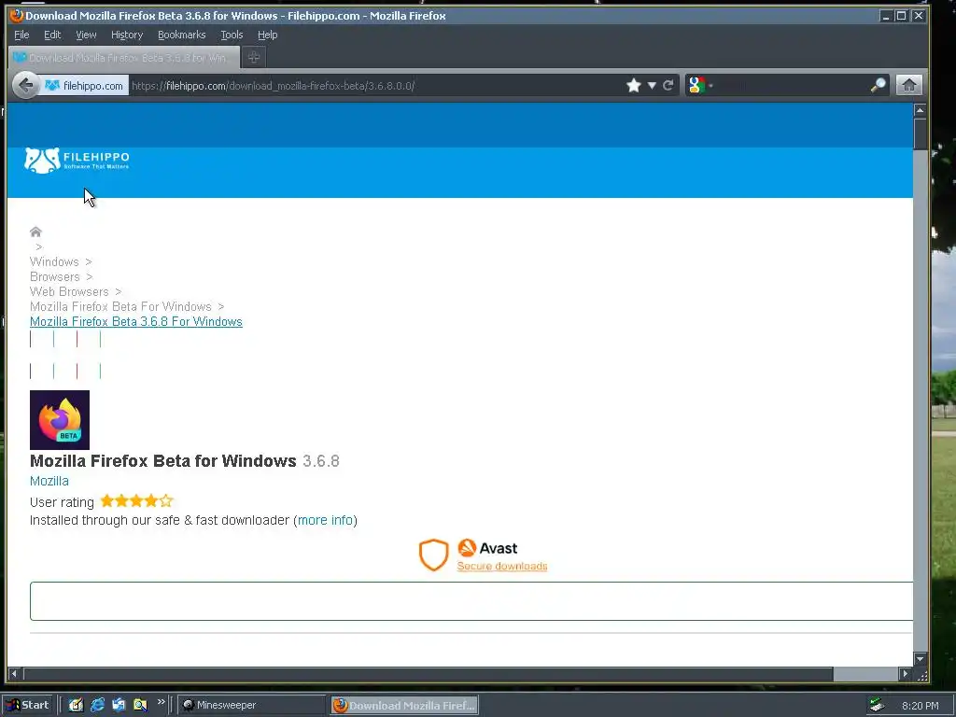Screen dimensions: 956x717
Task: Select the Download Mozilla Firefox Beta tab
Action: (124, 57)
